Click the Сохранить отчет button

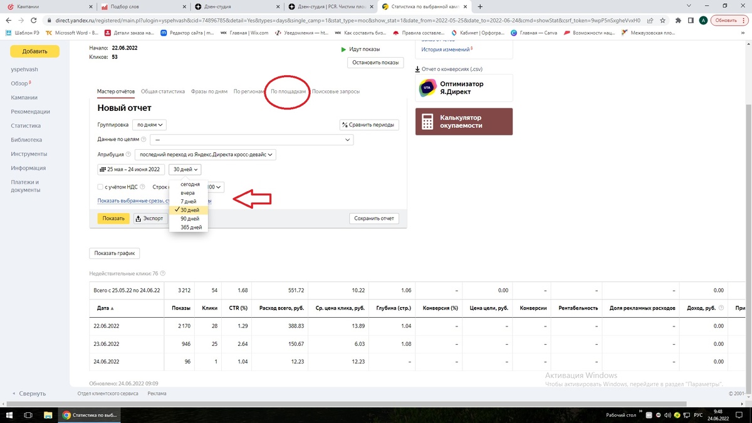pos(374,218)
